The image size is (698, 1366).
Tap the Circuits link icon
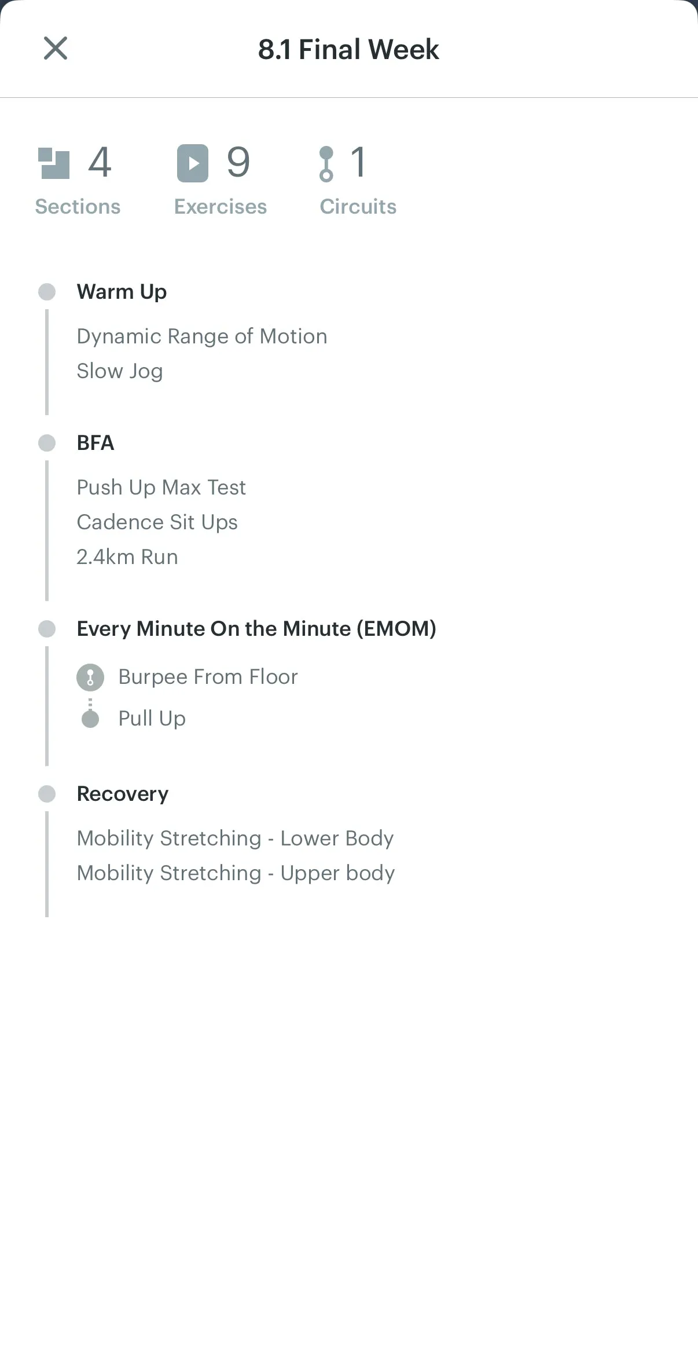(x=326, y=164)
